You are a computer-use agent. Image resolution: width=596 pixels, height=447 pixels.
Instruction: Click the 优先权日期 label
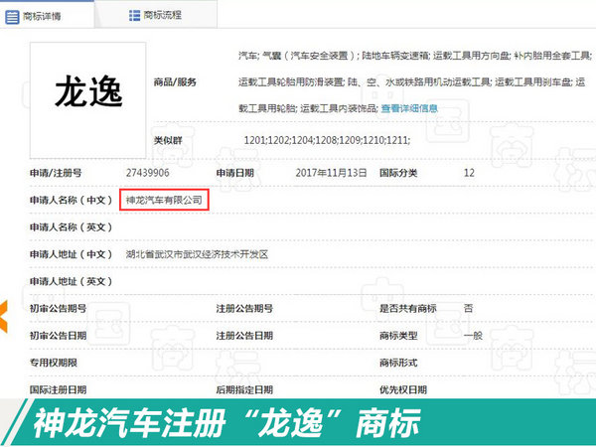(403, 390)
